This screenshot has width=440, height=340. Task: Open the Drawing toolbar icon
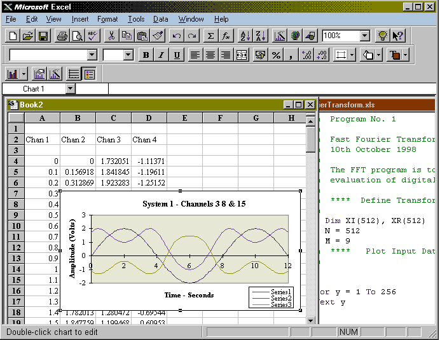pos(310,36)
